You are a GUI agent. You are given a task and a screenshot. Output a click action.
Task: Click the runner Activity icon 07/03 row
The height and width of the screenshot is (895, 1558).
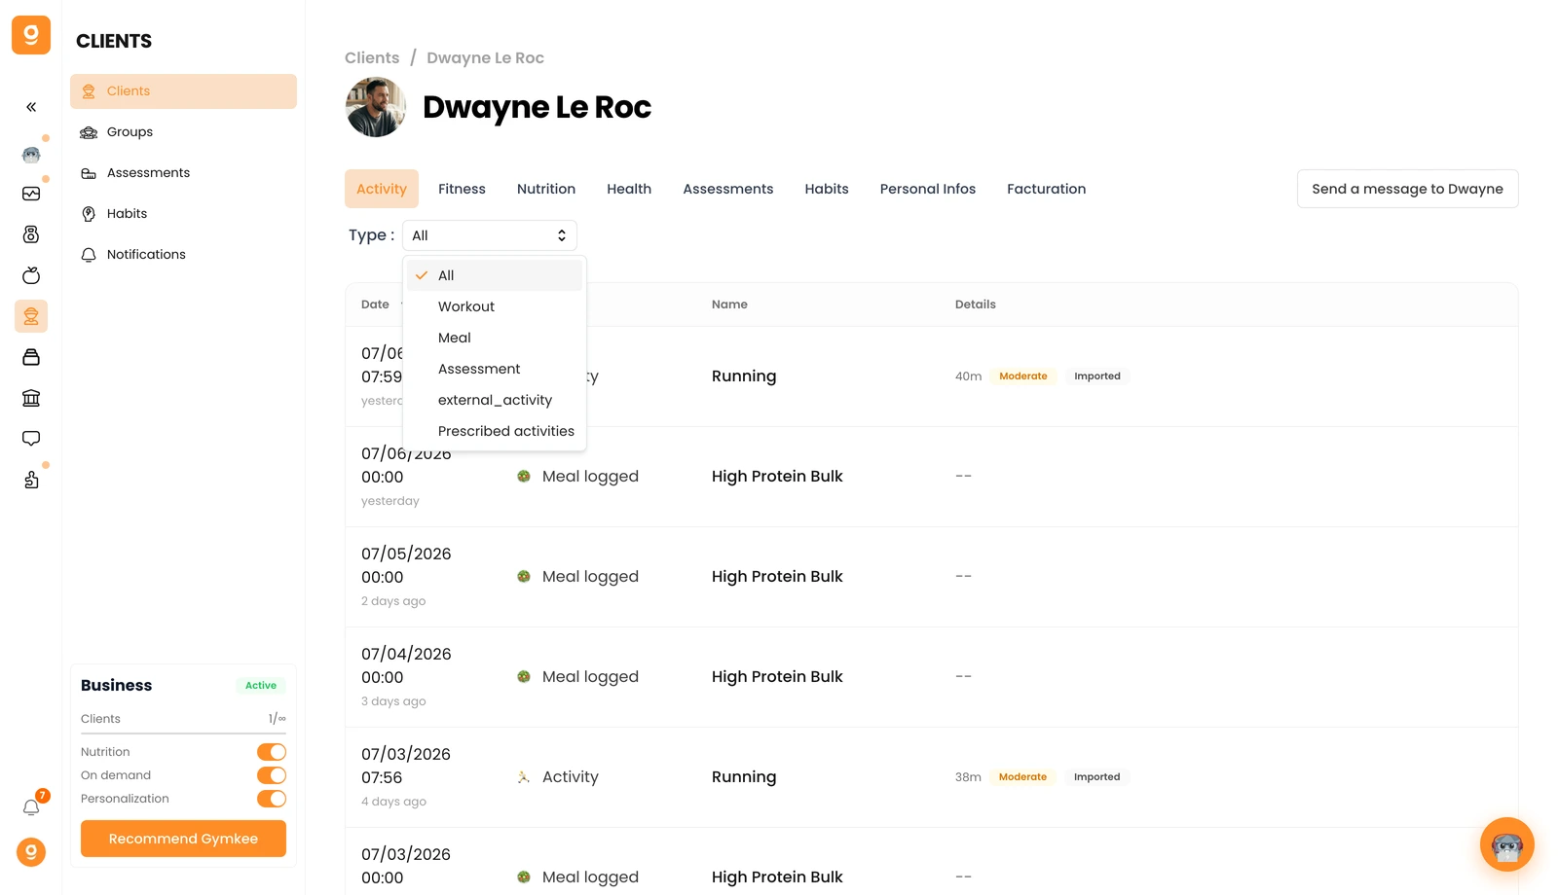pos(524,777)
